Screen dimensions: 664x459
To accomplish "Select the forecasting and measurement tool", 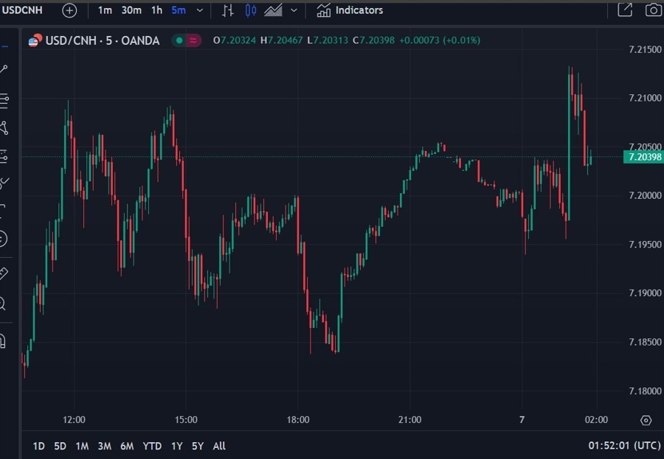I will tap(4, 156).
